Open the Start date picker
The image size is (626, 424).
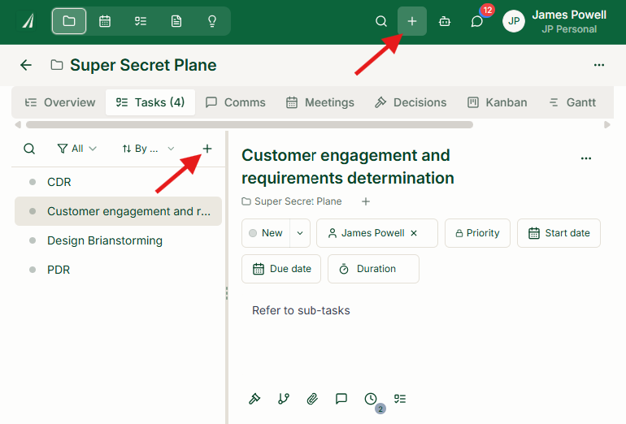pyautogui.click(x=559, y=233)
